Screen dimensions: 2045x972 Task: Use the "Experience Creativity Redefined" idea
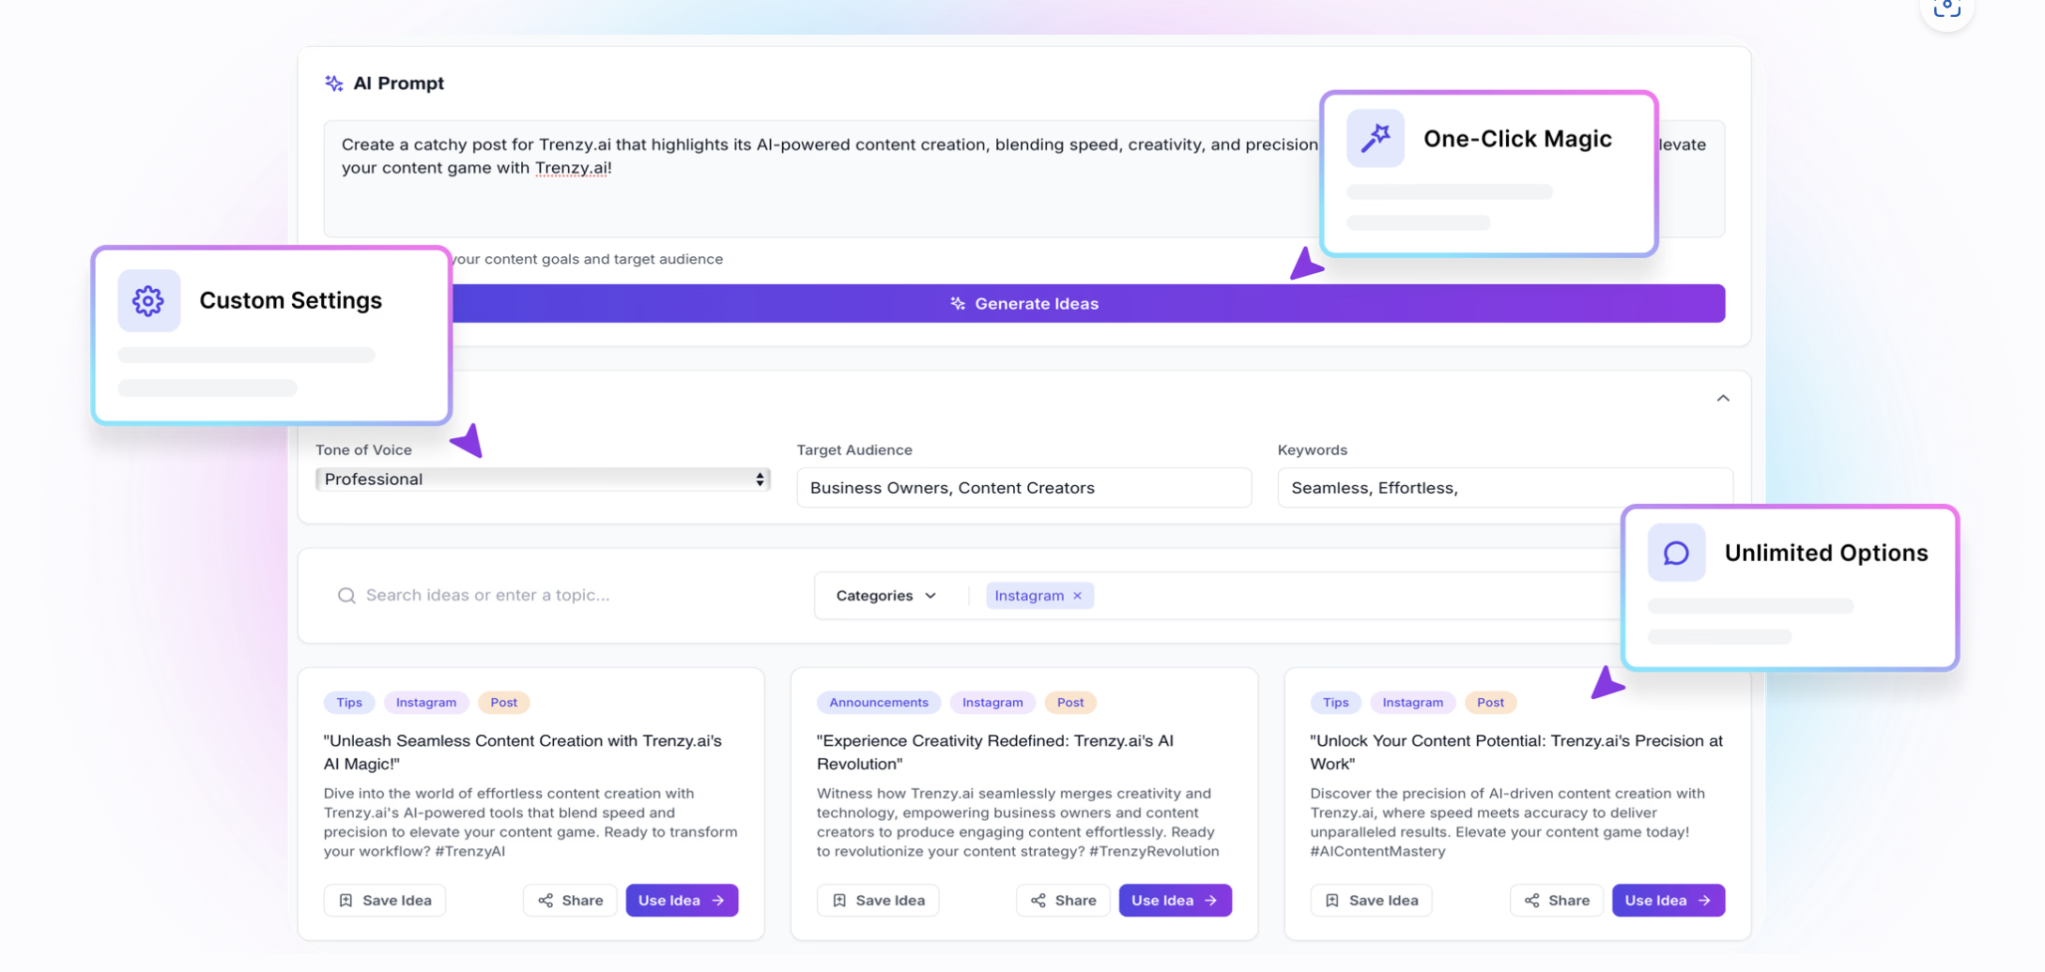coord(1175,901)
